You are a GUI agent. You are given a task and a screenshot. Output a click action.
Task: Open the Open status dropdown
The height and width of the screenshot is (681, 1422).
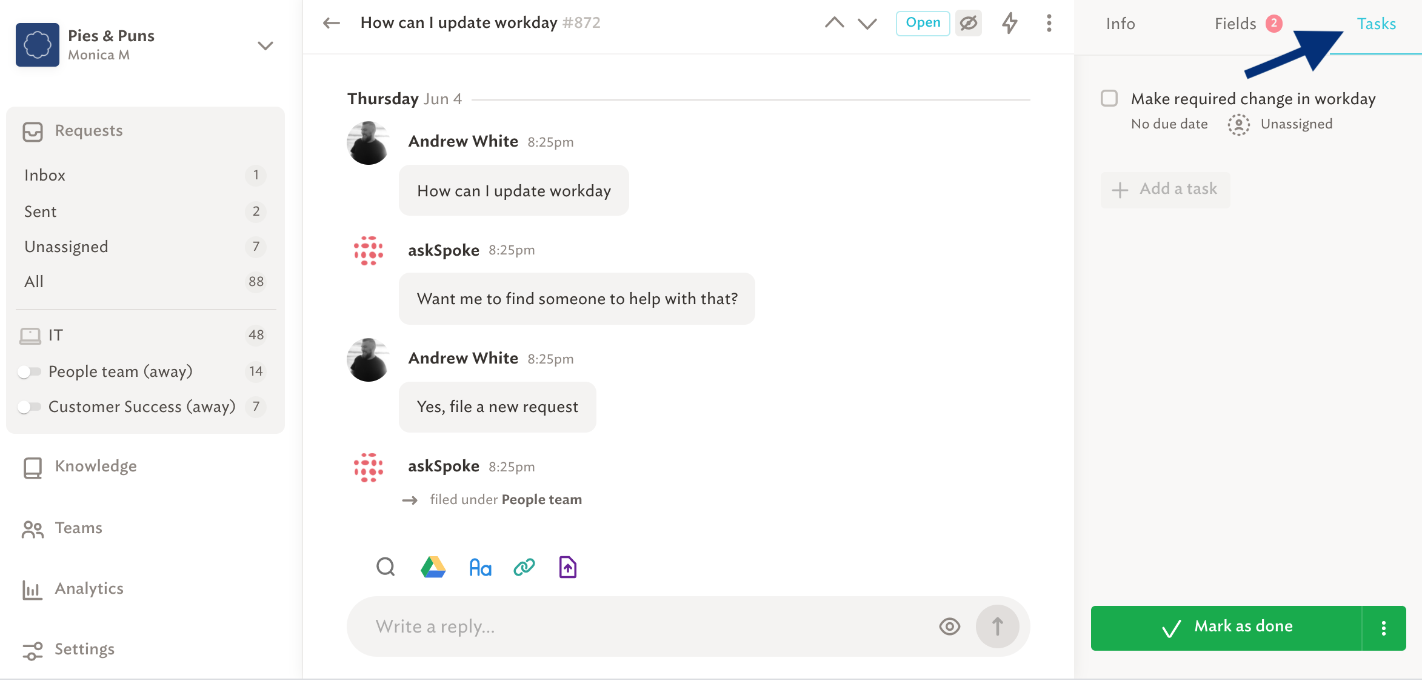click(923, 23)
